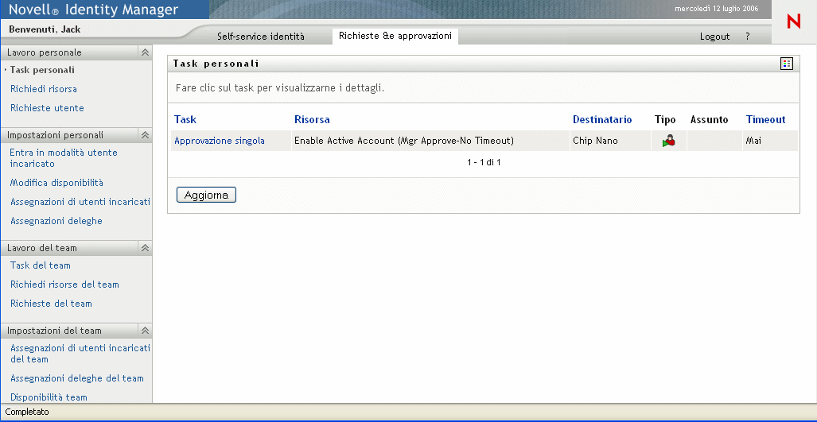Click the Novell N logo
Viewport: 817px width, 422px height.
(794, 21)
